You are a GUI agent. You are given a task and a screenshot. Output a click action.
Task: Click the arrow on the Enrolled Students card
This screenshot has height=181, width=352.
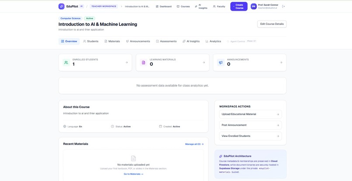coord(127,62)
